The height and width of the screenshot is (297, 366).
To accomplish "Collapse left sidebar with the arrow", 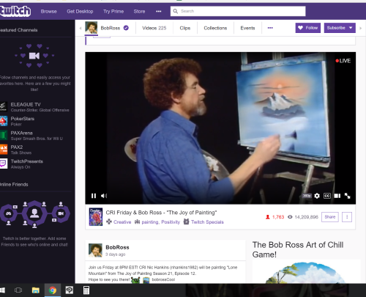I will click(81, 28).
